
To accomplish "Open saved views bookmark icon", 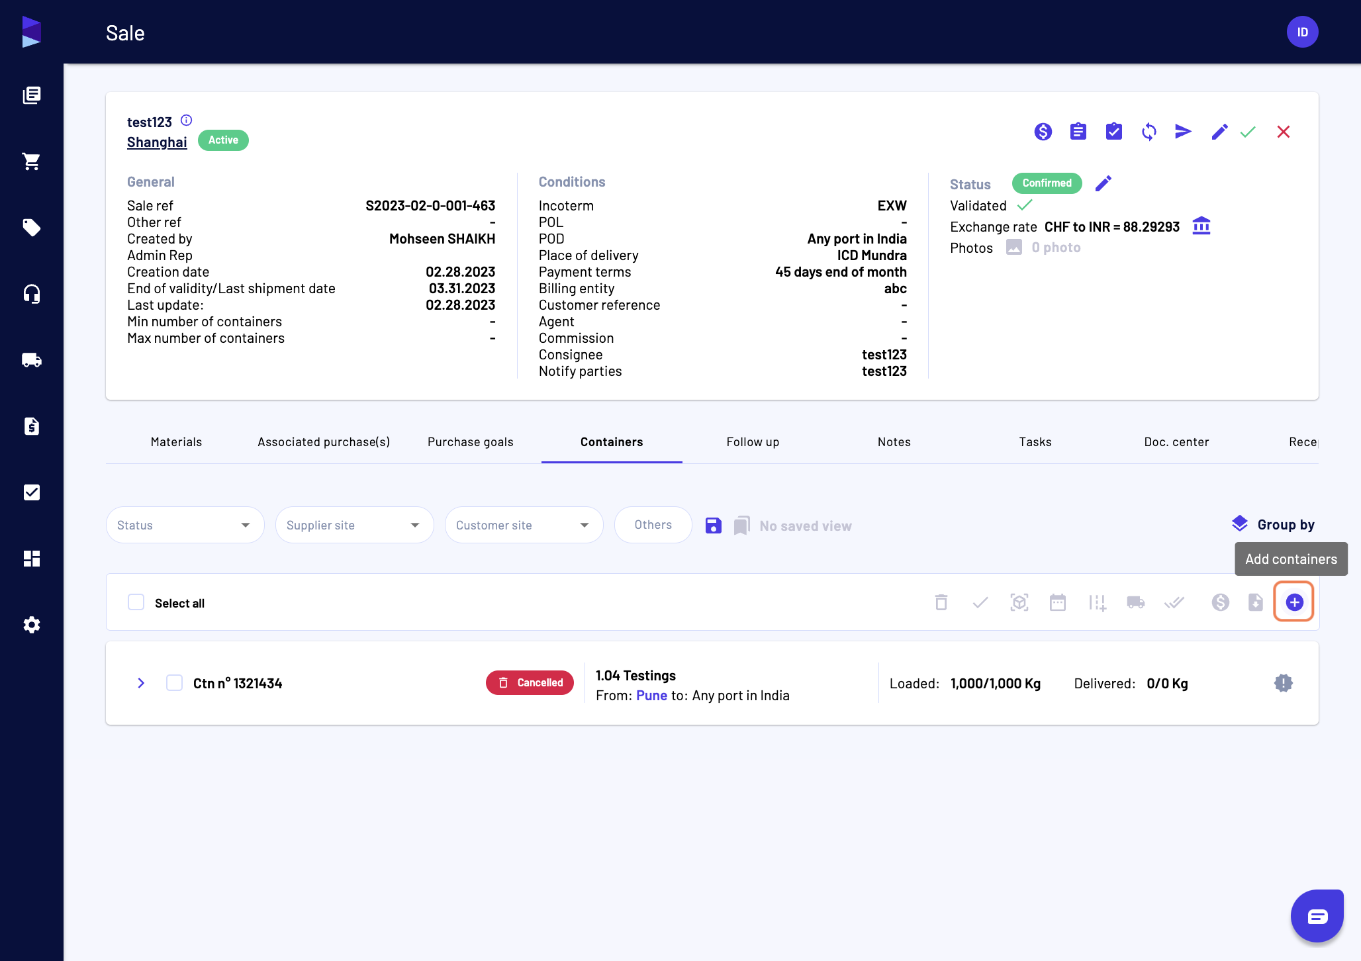I will [x=742, y=526].
